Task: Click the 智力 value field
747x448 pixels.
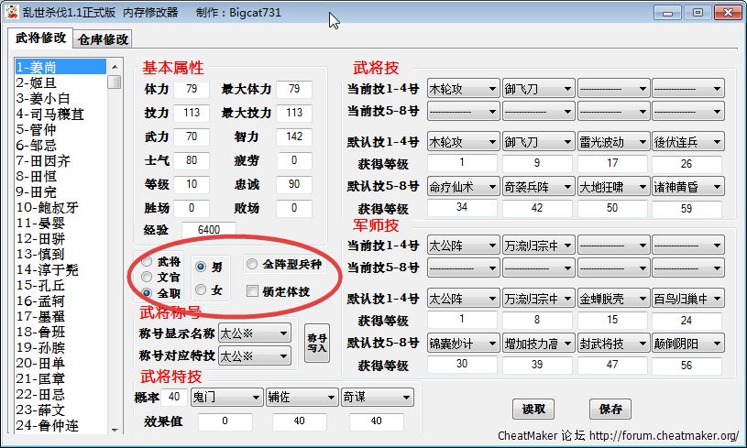Action: (x=293, y=137)
